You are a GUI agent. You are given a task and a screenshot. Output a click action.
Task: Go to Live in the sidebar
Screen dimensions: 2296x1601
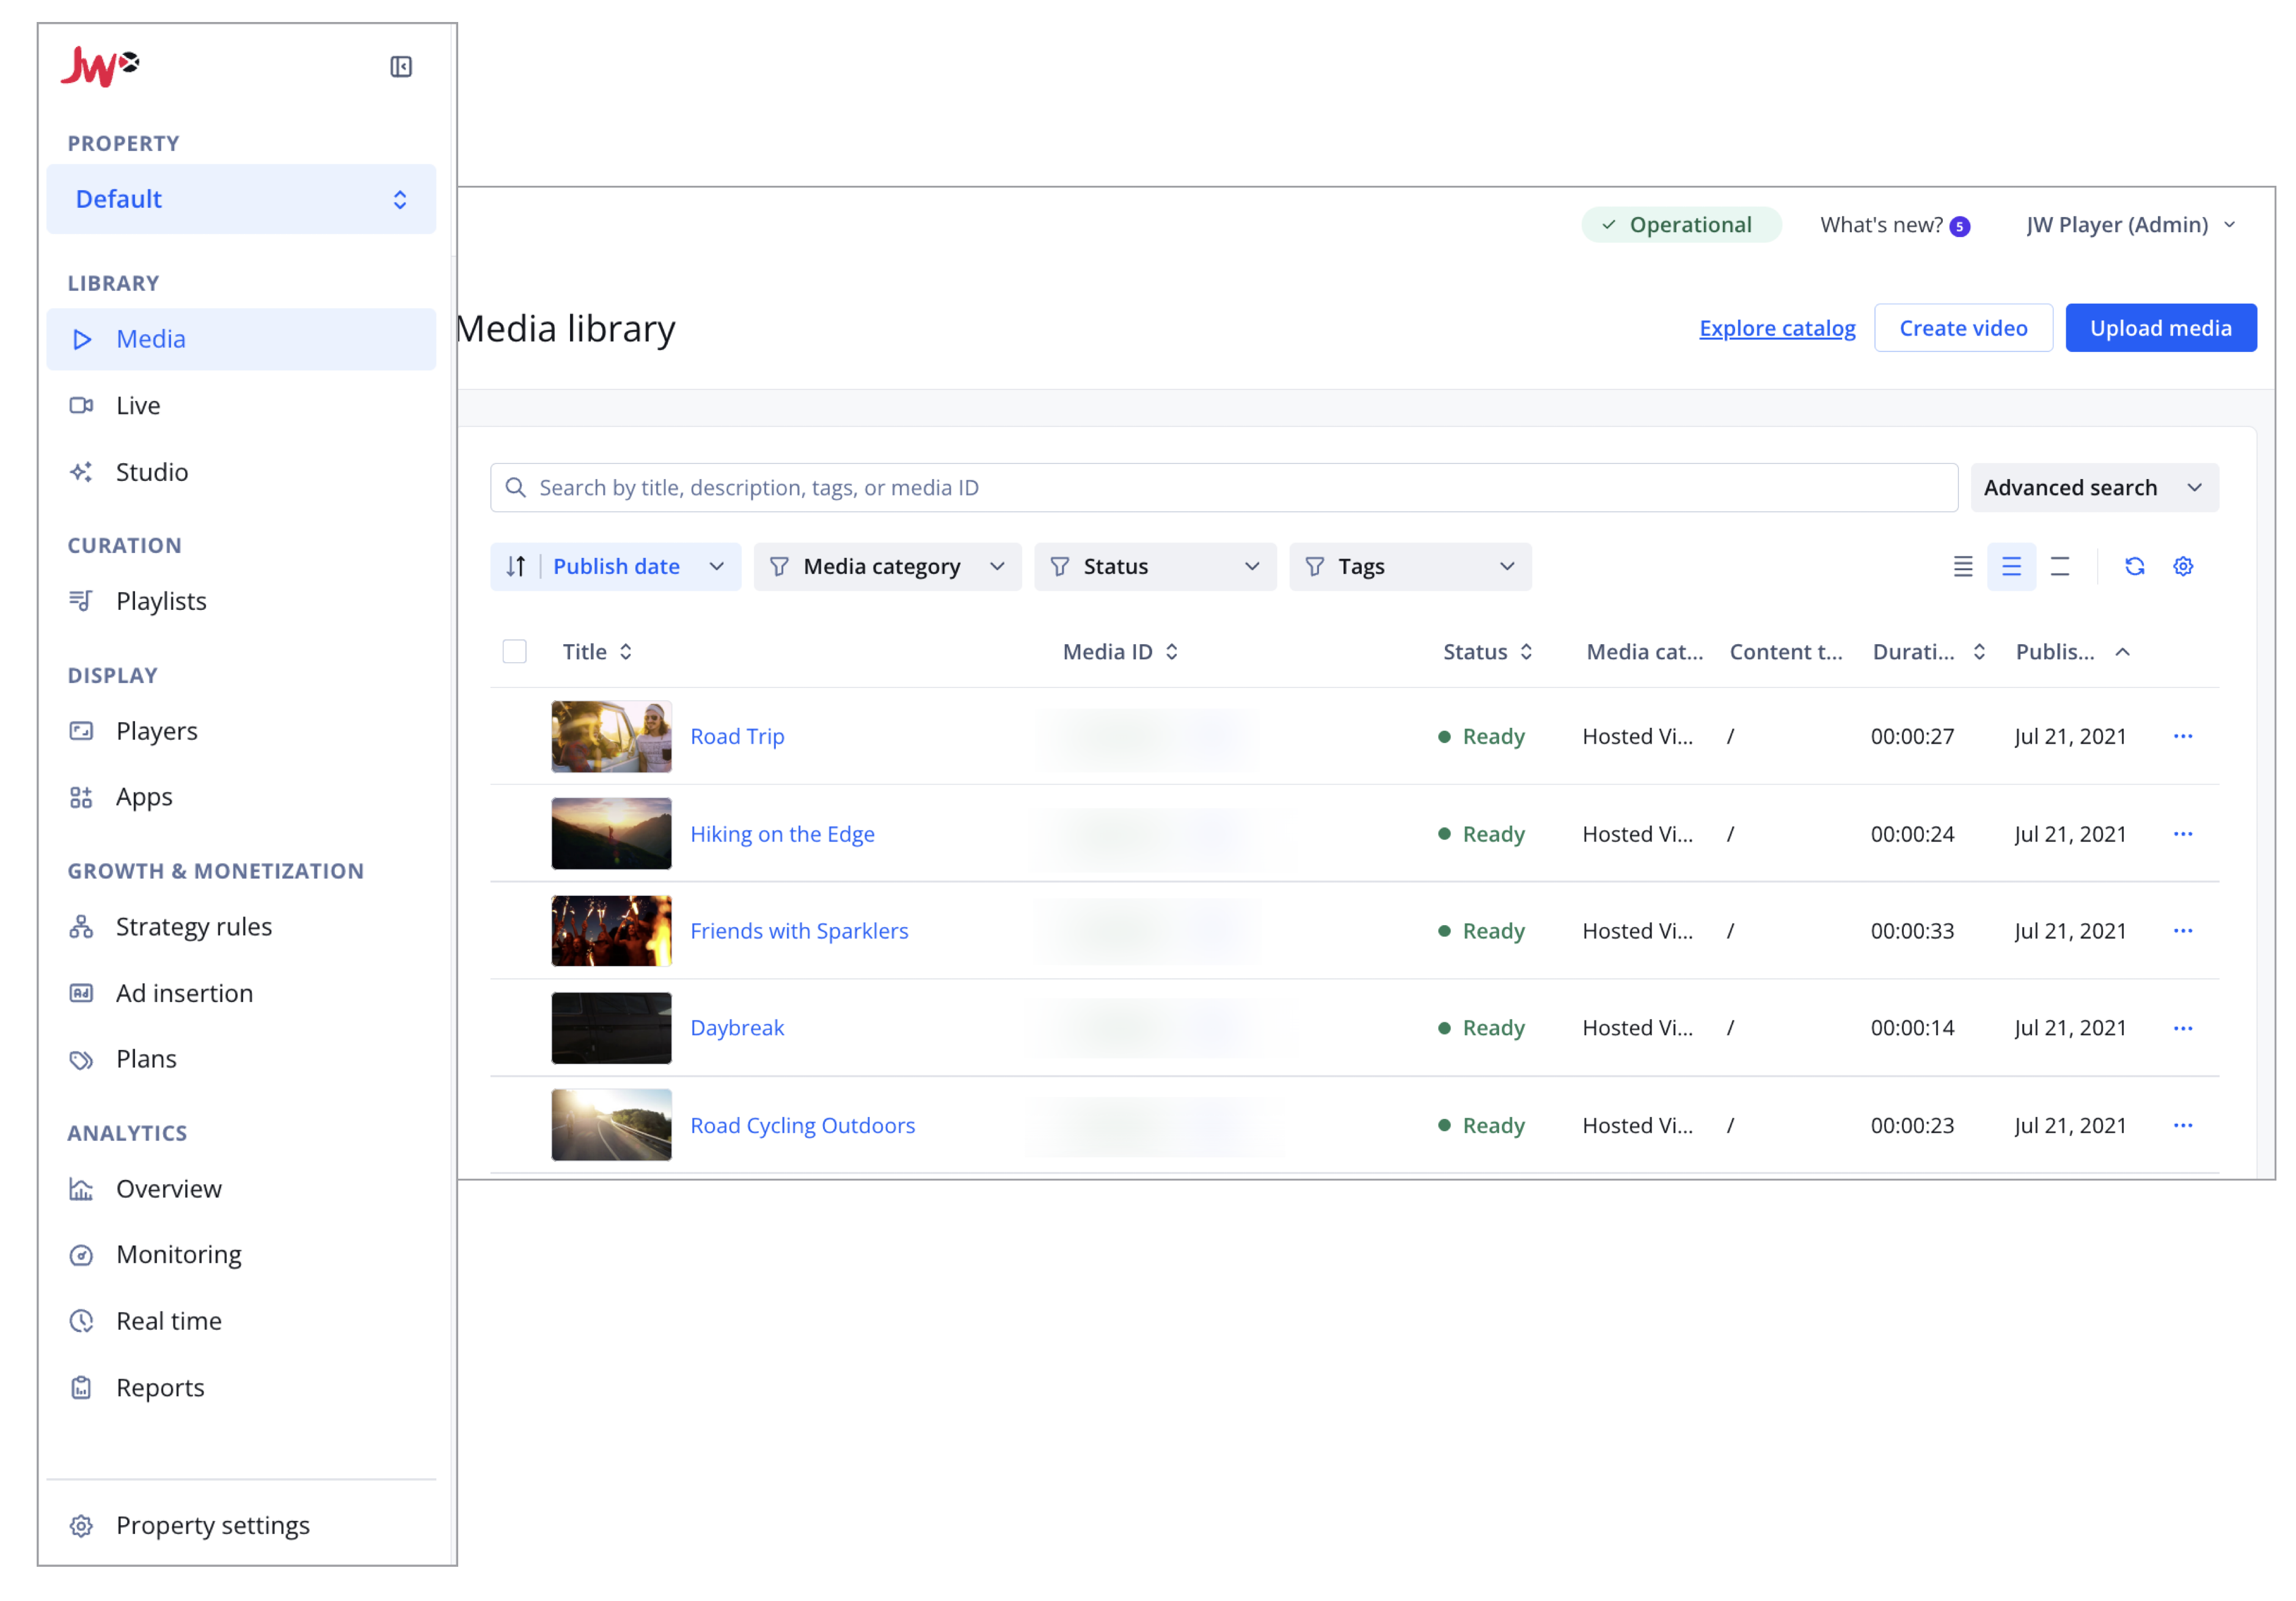click(x=241, y=405)
